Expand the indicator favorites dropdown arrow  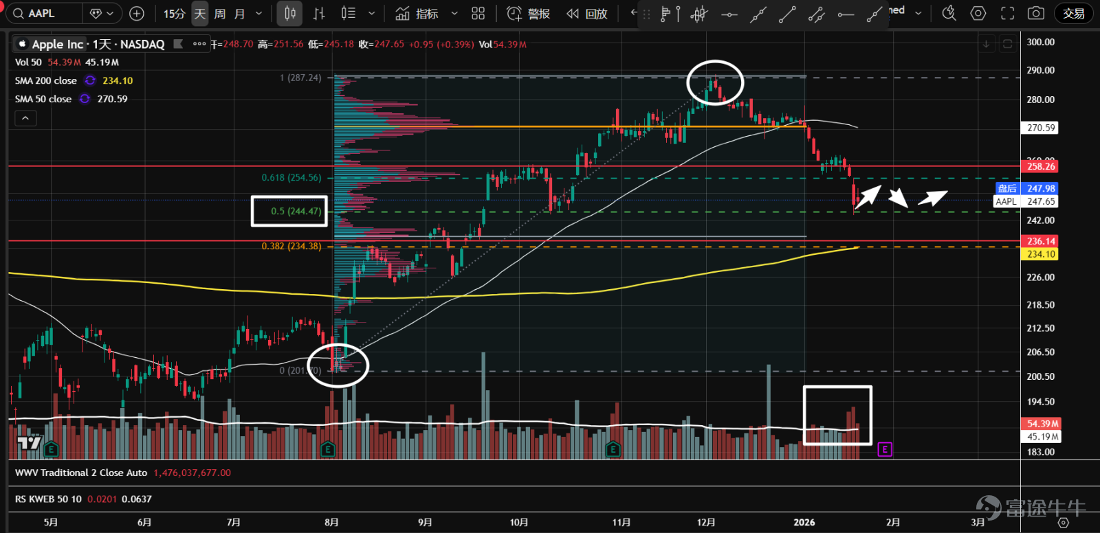point(454,13)
